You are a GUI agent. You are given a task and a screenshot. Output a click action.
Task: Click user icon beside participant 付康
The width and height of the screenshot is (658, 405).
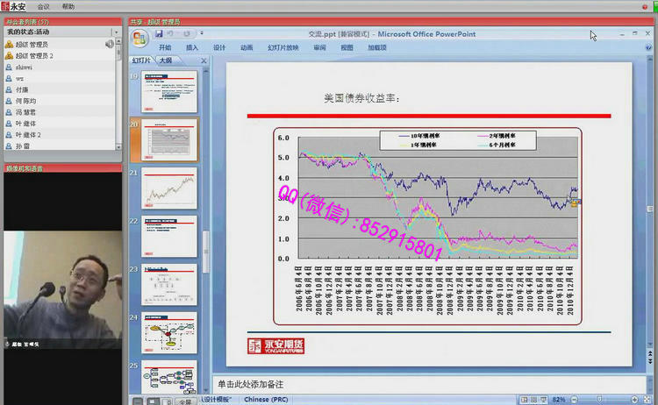pyautogui.click(x=8, y=89)
